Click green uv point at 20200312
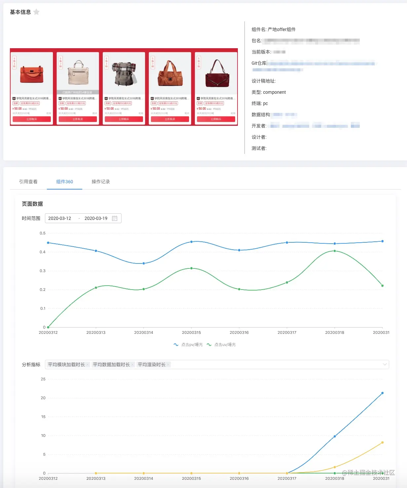 (x=48, y=327)
